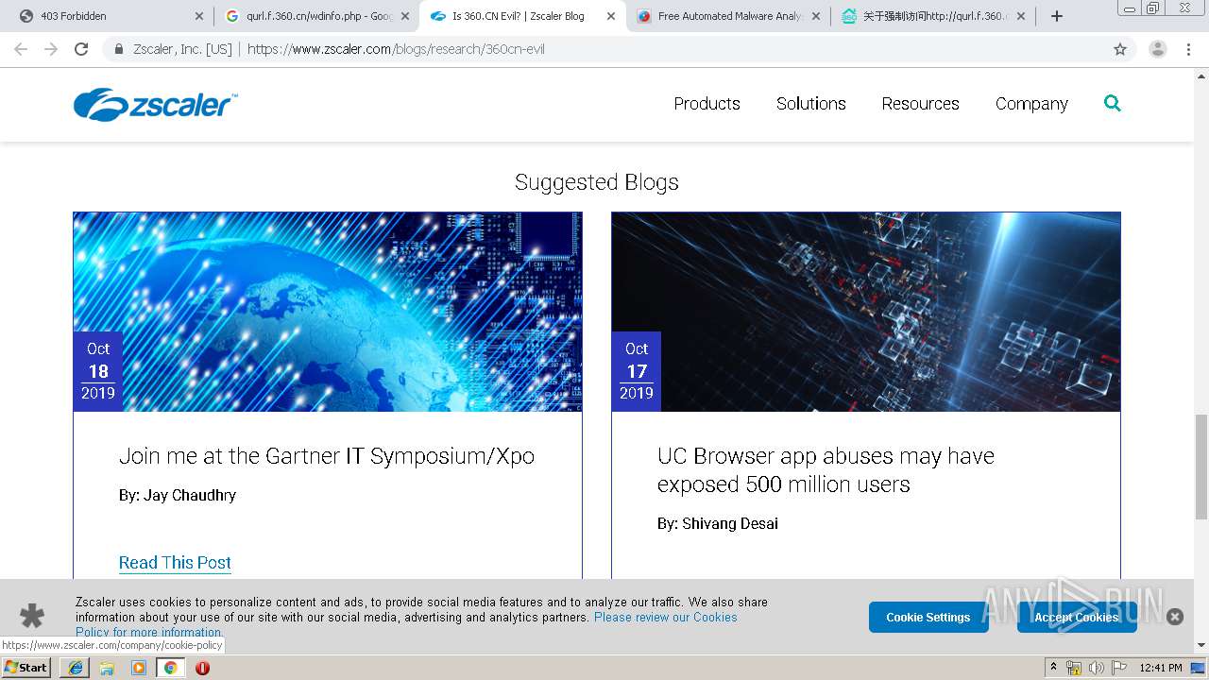1209x680 pixels.
Task: Click the Suggested Blogs heading
Action: point(597,182)
